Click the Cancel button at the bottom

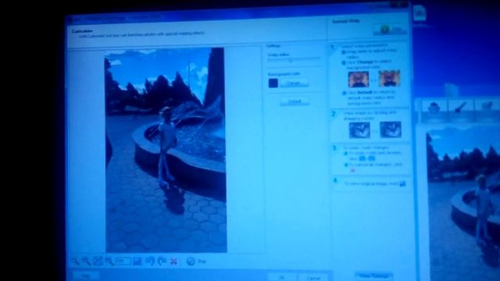pyautogui.click(x=313, y=278)
